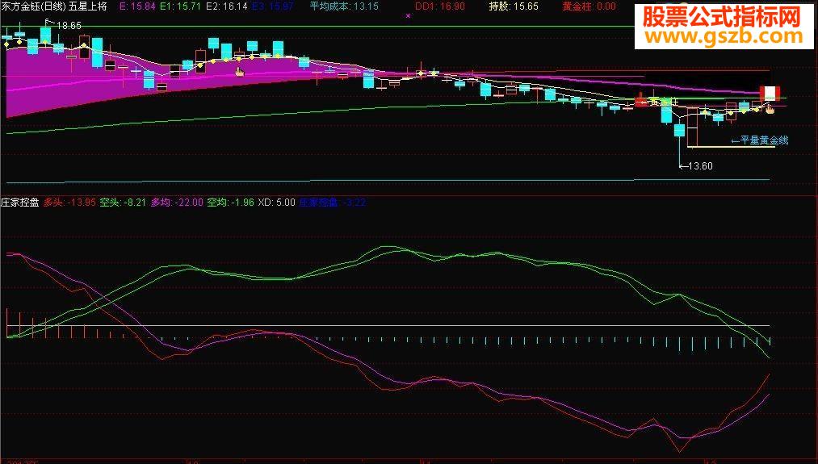The width and height of the screenshot is (818, 464).
Task: Click the 多头: -13.95 reading
Action: coord(69,203)
